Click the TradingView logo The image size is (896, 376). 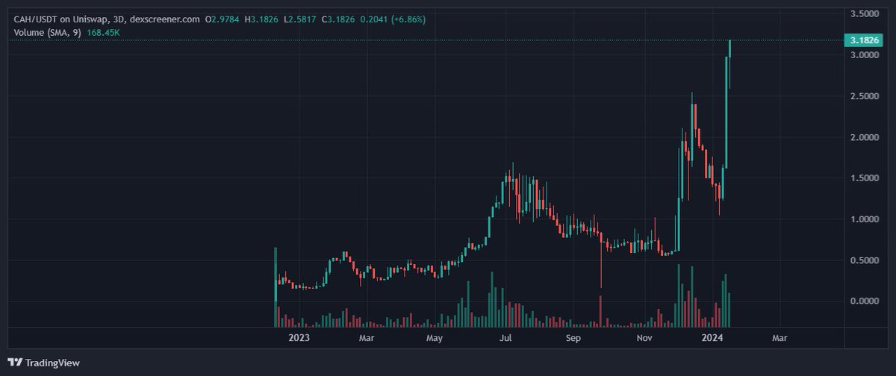coord(43,363)
